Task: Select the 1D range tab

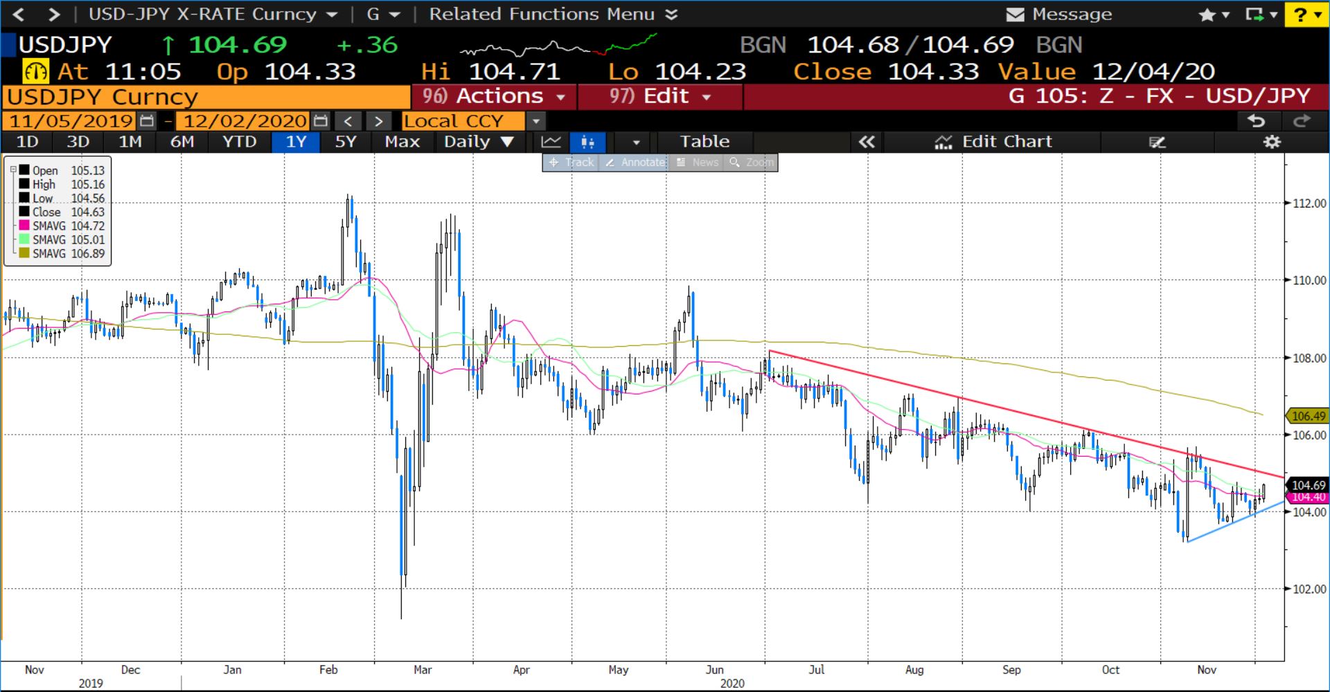Action: click(27, 142)
